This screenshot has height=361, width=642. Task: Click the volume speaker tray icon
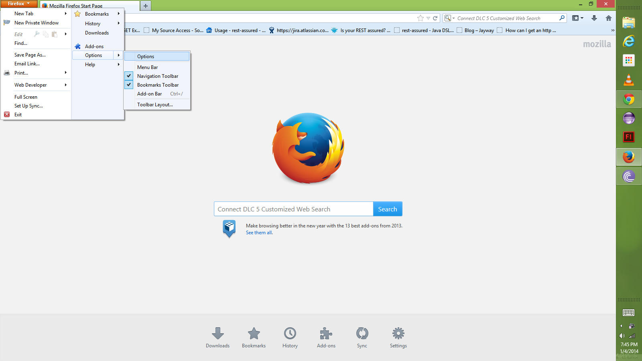pyautogui.click(x=622, y=336)
